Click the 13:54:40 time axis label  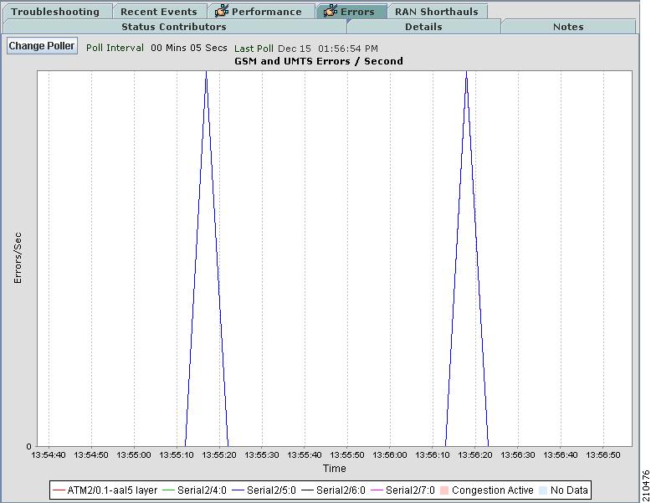(x=49, y=454)
